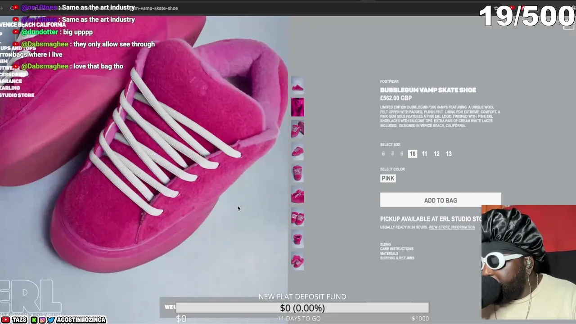Screen dimensions: 576x324
Task: Select the fourth gallery thumbnail of the shoe
Action: point(297,151)
